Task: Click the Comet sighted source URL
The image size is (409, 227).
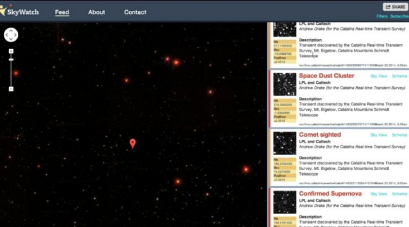Action: coord(337,183)
